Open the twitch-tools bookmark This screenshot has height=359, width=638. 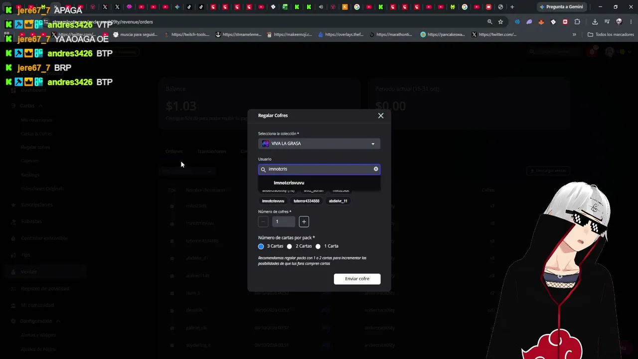pyautogui.click(x=187, y=35)
